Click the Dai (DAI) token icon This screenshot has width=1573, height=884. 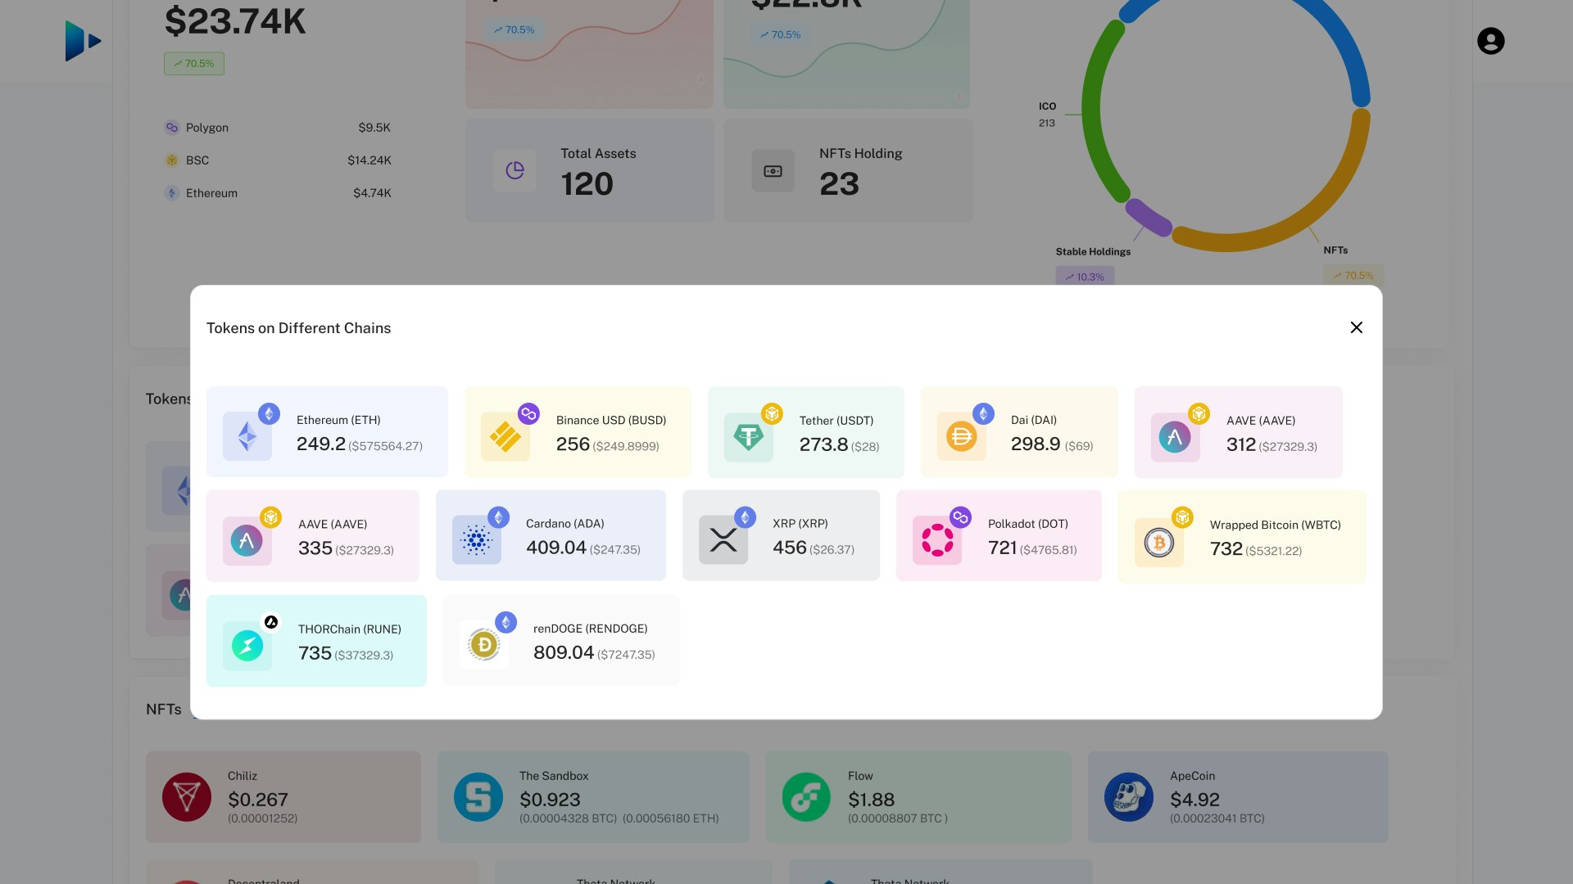click(x=962, y=436)
